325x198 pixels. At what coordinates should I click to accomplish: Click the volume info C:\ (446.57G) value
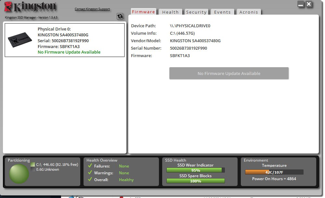click(x=182, y=33)
